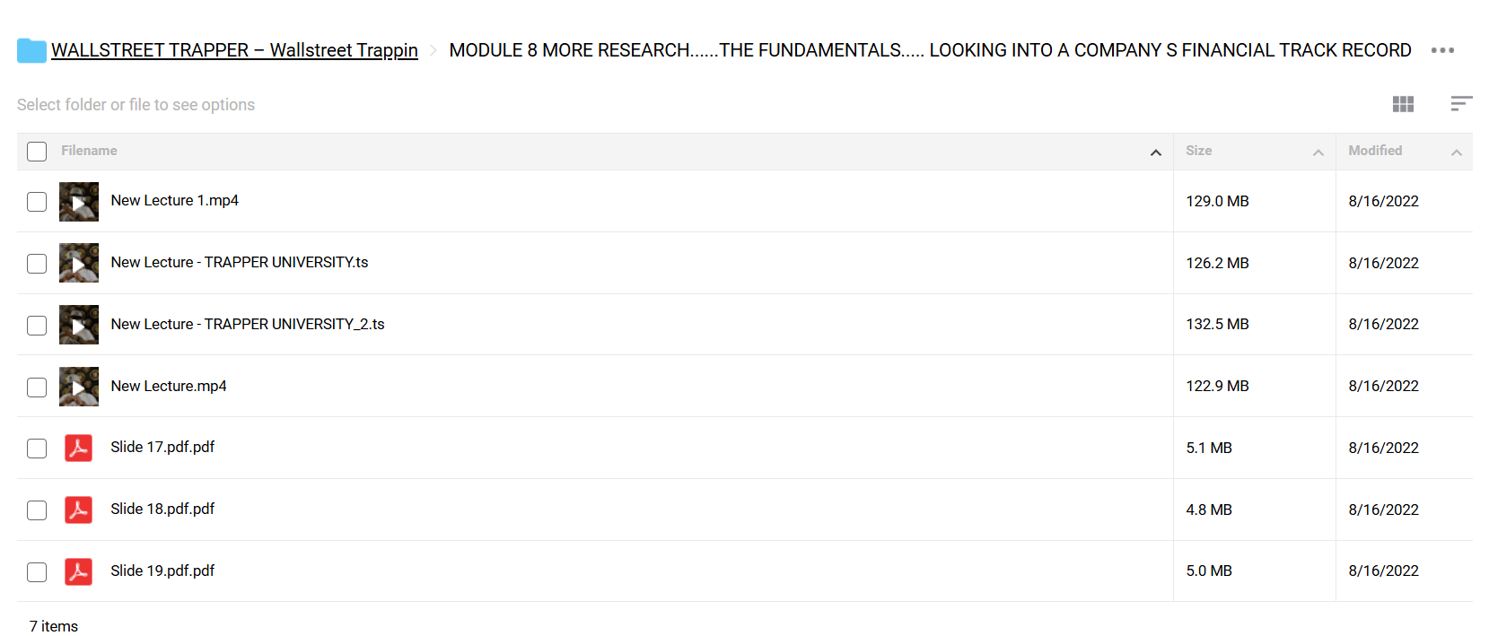Image resolution: width=1489 pixels, height=636 pixels.
Task: Click the Slide 17.pdf.pdf PDF icon
Action: pos(79,448)
